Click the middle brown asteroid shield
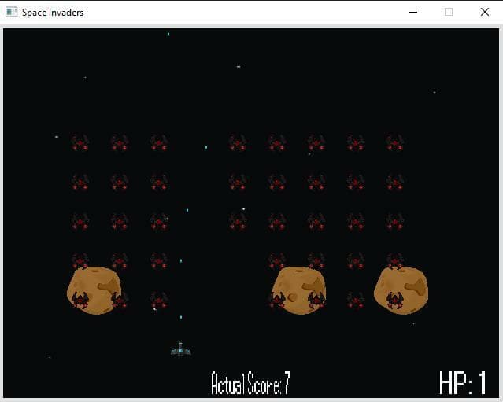 [x=299, y=290]
